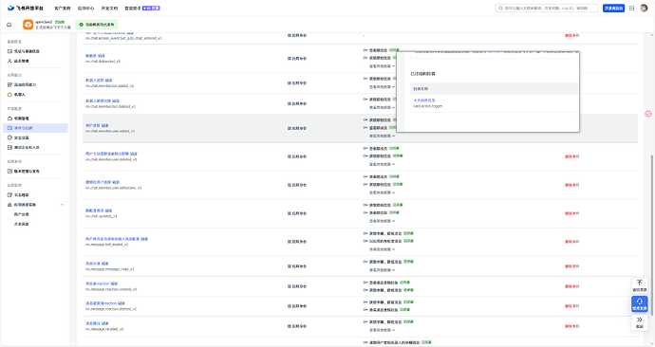Screen dimensions: 655x347
Task: Click the 应用身份 icon in im.message.message_read_v1 row
Action: click(x=290, y=266)
